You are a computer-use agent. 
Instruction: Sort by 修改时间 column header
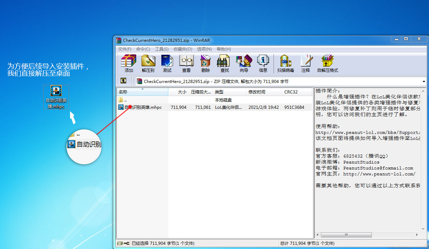[x=264, y=92]
